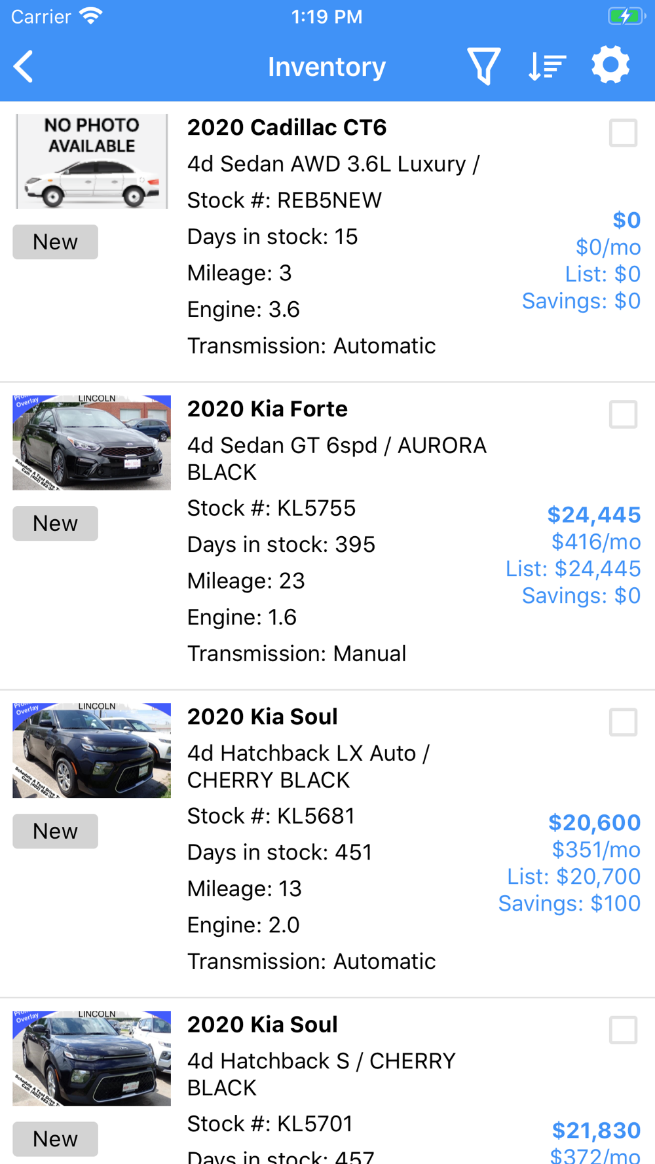Open the Kia Soul S photo
The width and height of the screenshot is (655, 1164).
[x=92, y=1058]
